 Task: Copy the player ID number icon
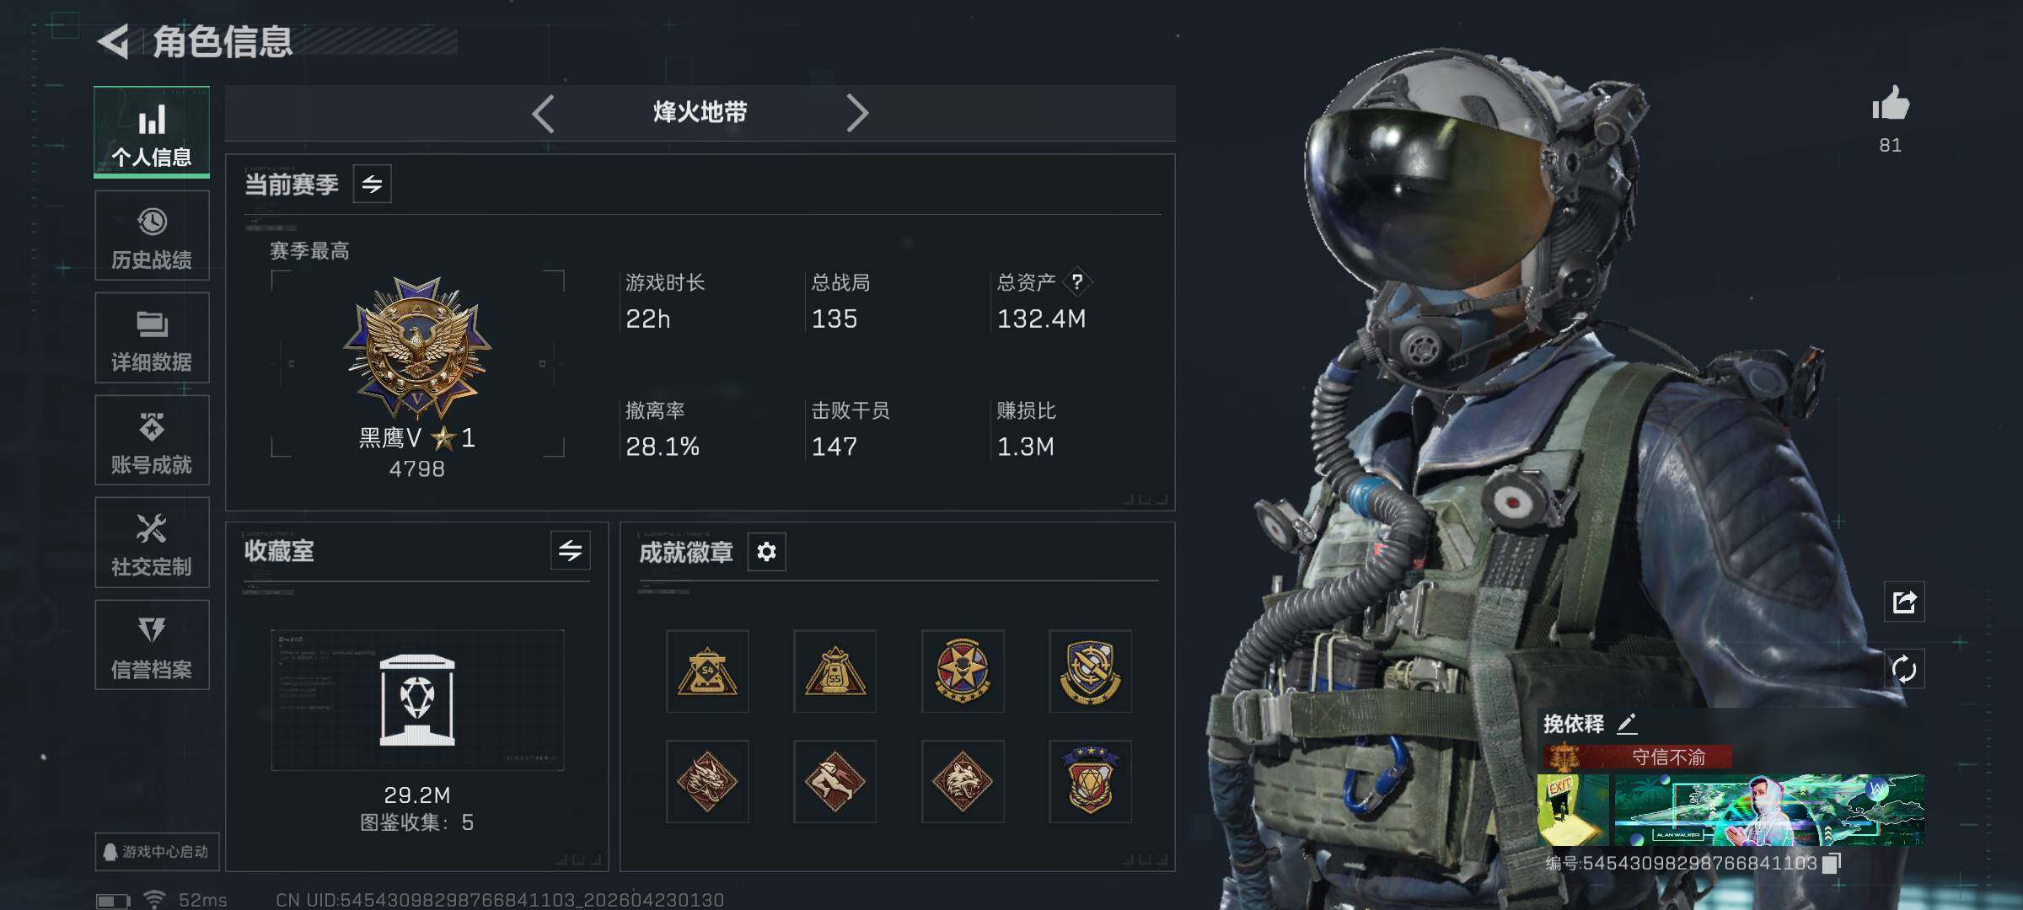(x=1832, y=863)
